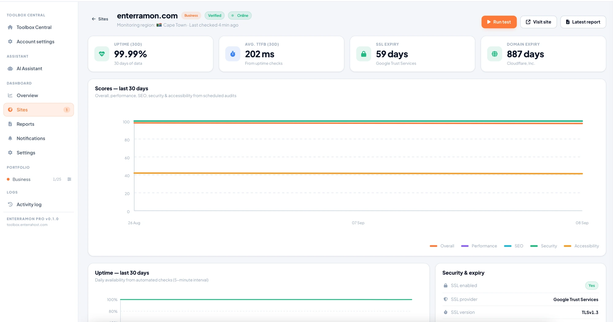Click the 202 ms TTFB value
This screenshot has width=613, height=322.
tap(260, 54)
